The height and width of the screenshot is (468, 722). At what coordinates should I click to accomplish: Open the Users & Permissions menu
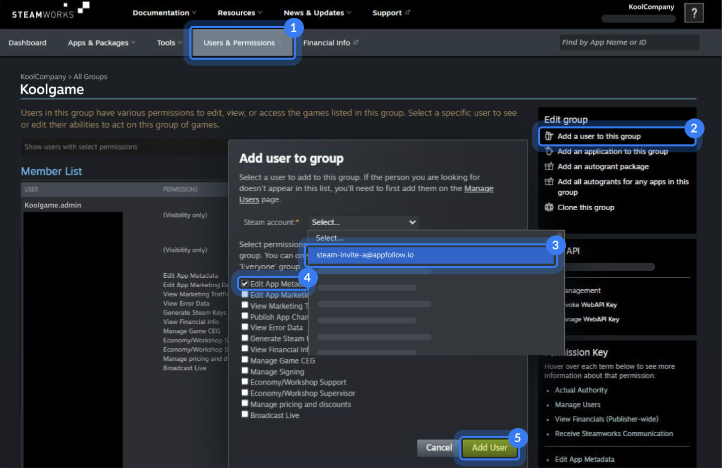243,43
